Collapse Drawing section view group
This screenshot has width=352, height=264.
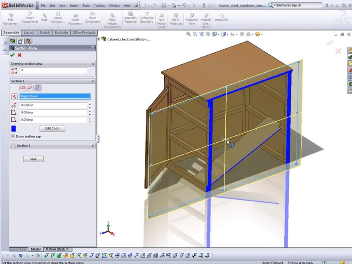pos(92,64)
